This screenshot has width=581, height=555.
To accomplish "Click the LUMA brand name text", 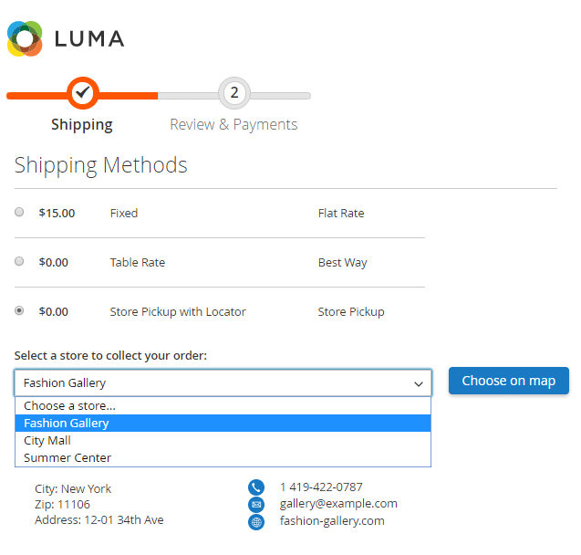I will 89,39.
